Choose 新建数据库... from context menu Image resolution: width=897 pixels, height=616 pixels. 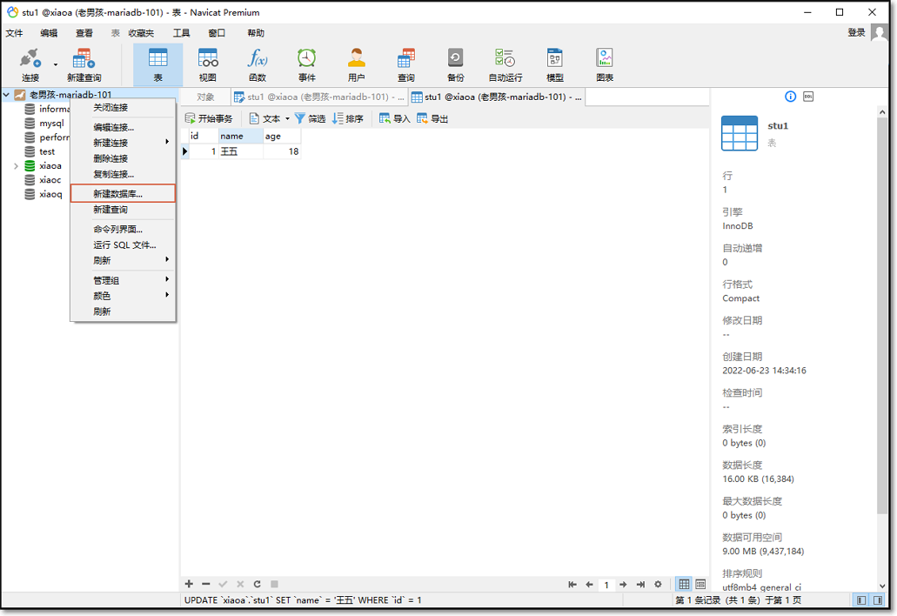tap(123, 194)
